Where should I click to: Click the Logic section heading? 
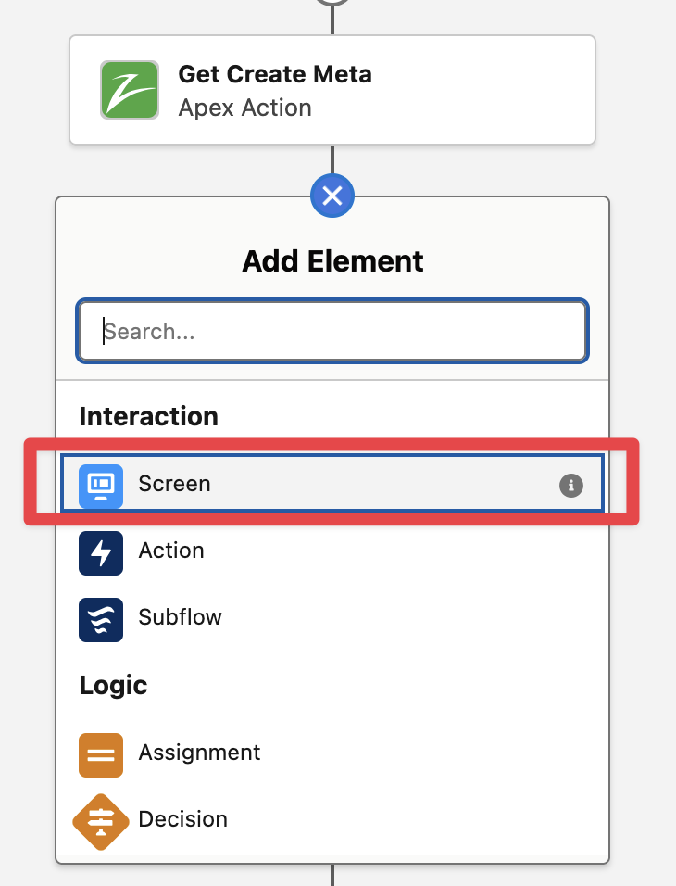tap(113, 685)
